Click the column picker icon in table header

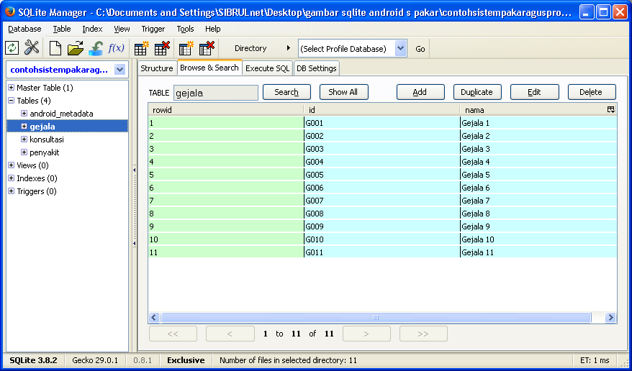[611, 109]
